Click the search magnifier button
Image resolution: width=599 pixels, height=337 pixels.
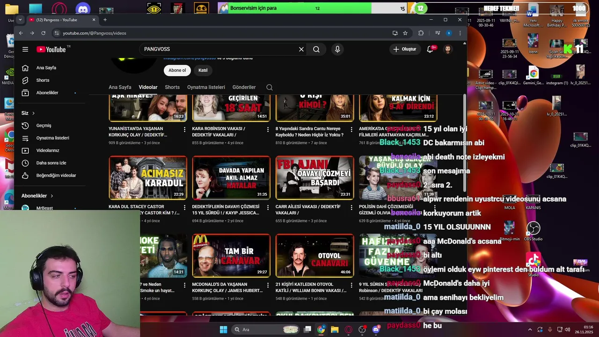coord(316,49)
